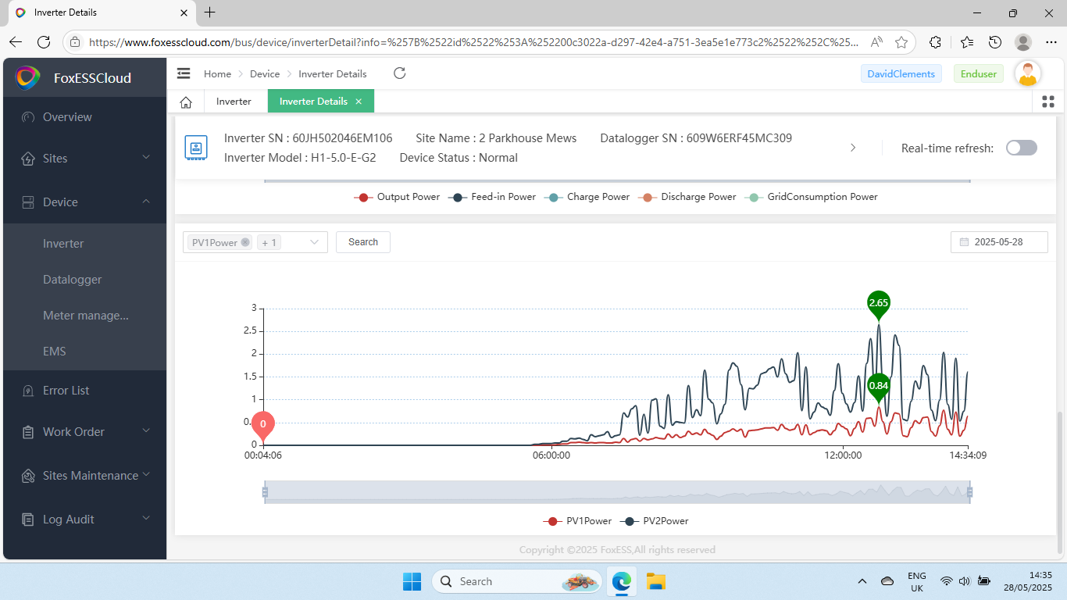Click the user avatar icon
This screenshot has height=600, width=1067.
[x=1028, y=74]
